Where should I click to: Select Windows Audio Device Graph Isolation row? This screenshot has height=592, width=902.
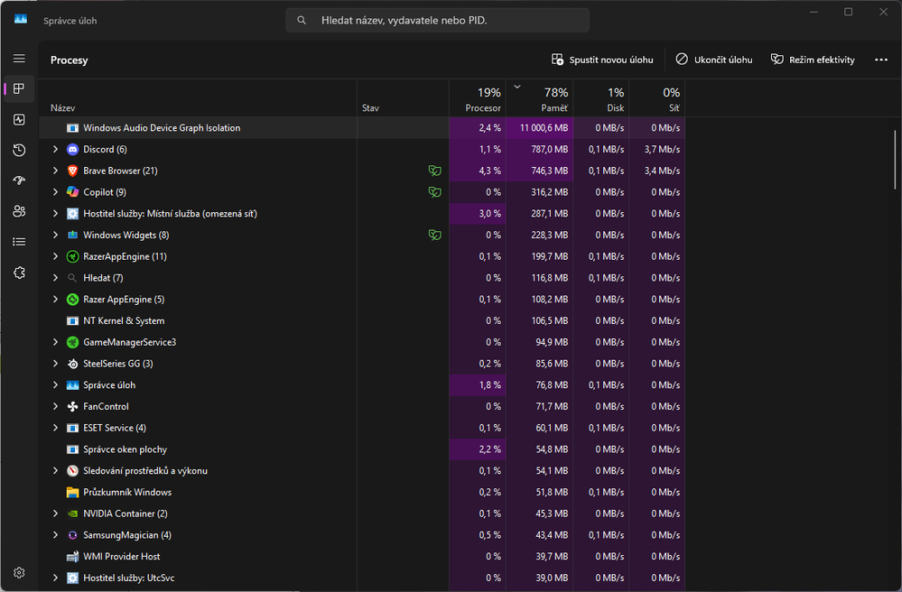(362, 127)
